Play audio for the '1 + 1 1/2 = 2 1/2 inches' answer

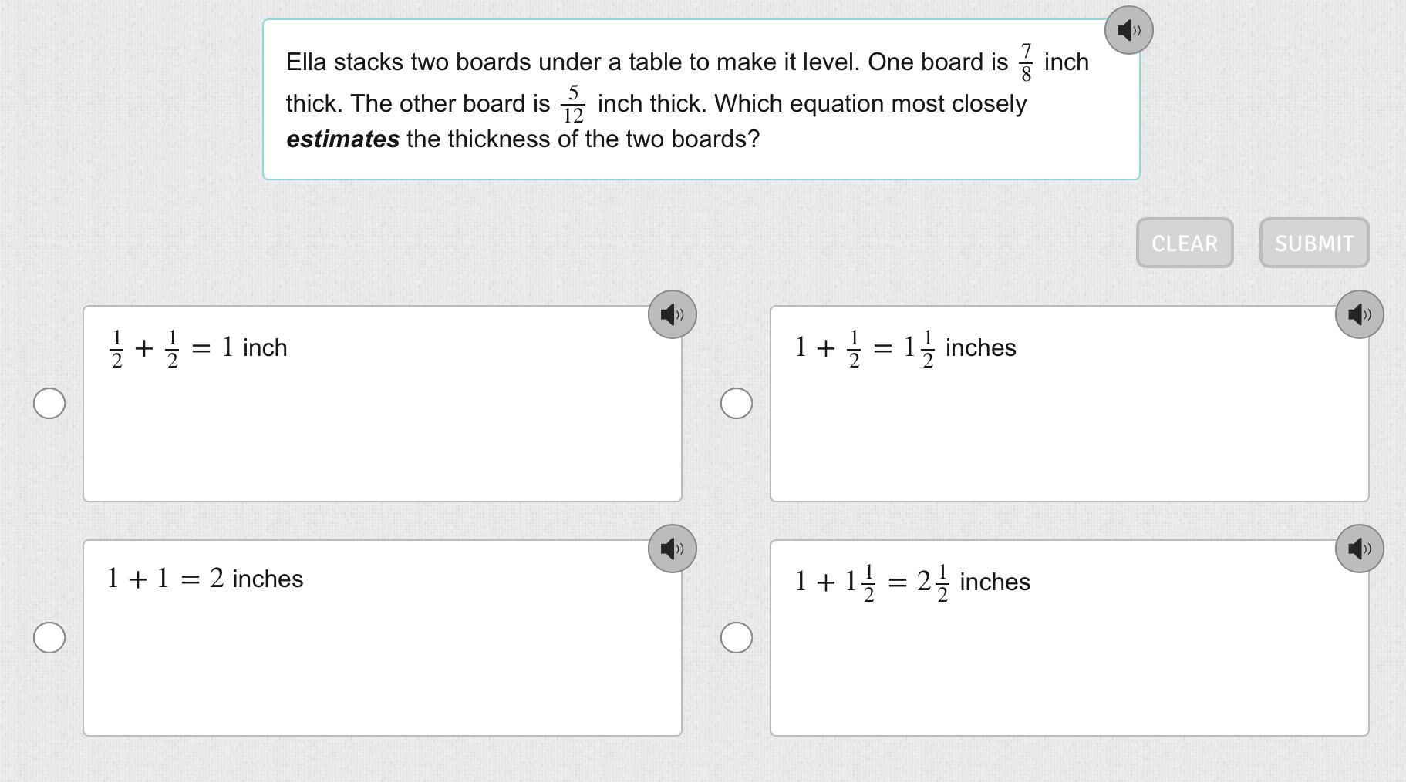[1359, 549]
